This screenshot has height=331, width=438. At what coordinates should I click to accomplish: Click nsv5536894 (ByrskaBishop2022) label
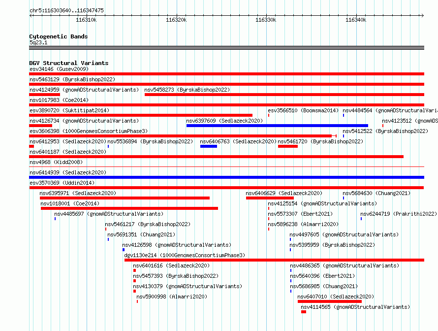(150, 141)
